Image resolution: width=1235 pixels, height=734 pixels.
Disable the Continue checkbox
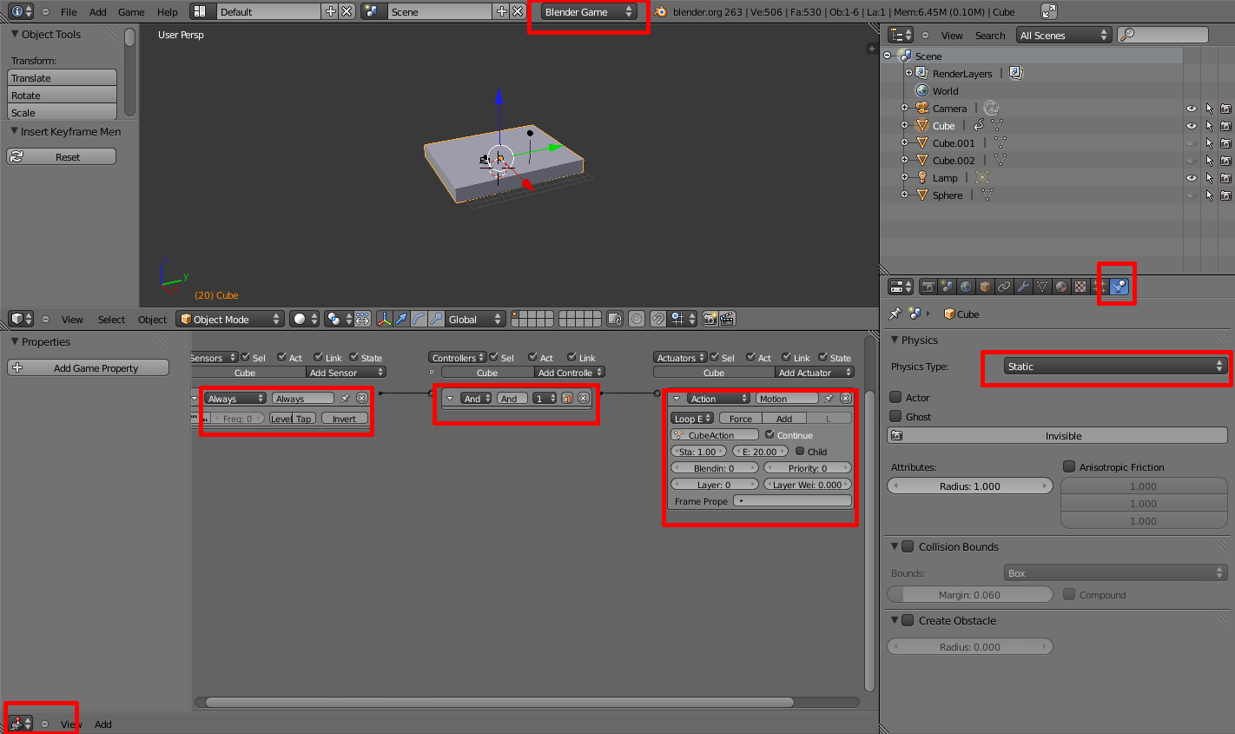(x=769, y=434)
